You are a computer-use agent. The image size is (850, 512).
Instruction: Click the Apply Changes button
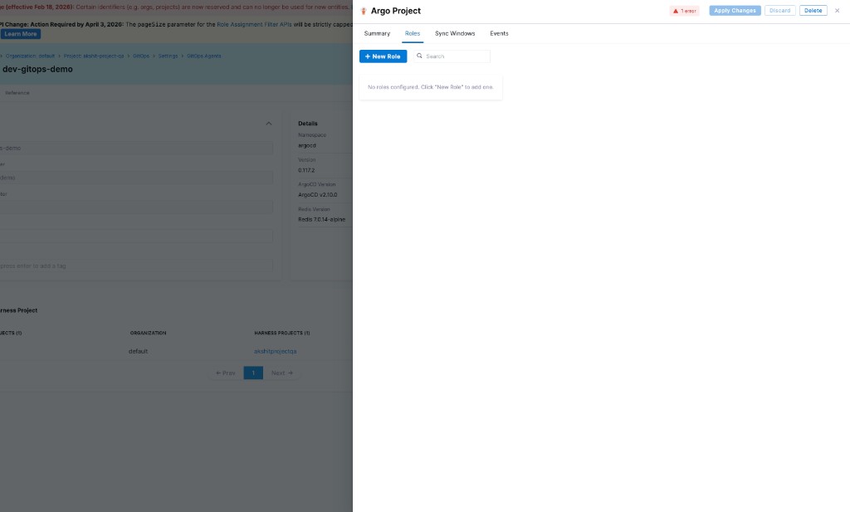pyautogui.click(x=735, y=10)
